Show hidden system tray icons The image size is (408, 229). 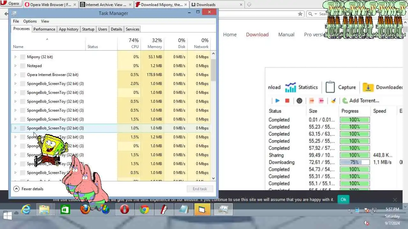click(x=349, y=210)
